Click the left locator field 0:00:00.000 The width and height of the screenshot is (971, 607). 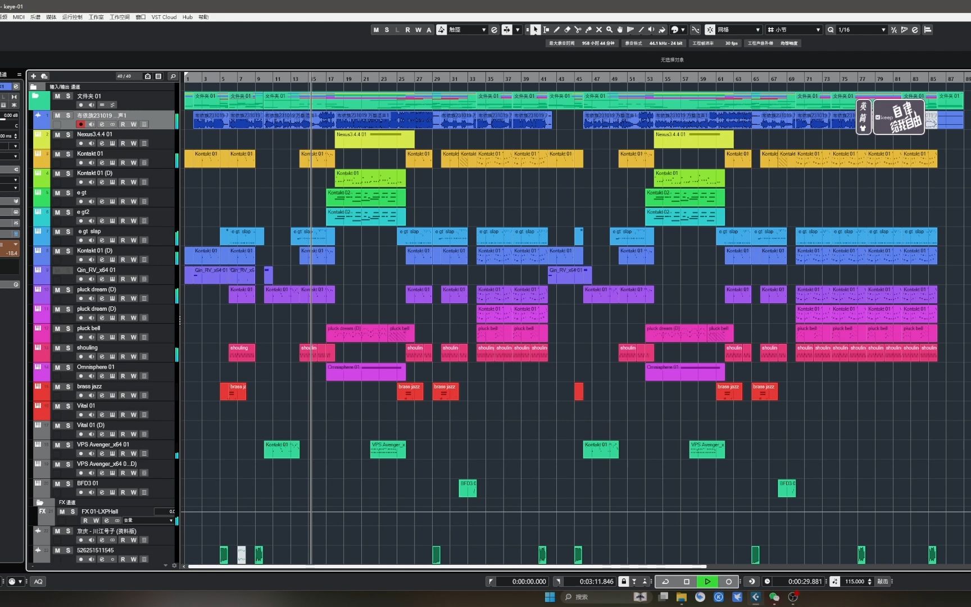pos(523,582)
